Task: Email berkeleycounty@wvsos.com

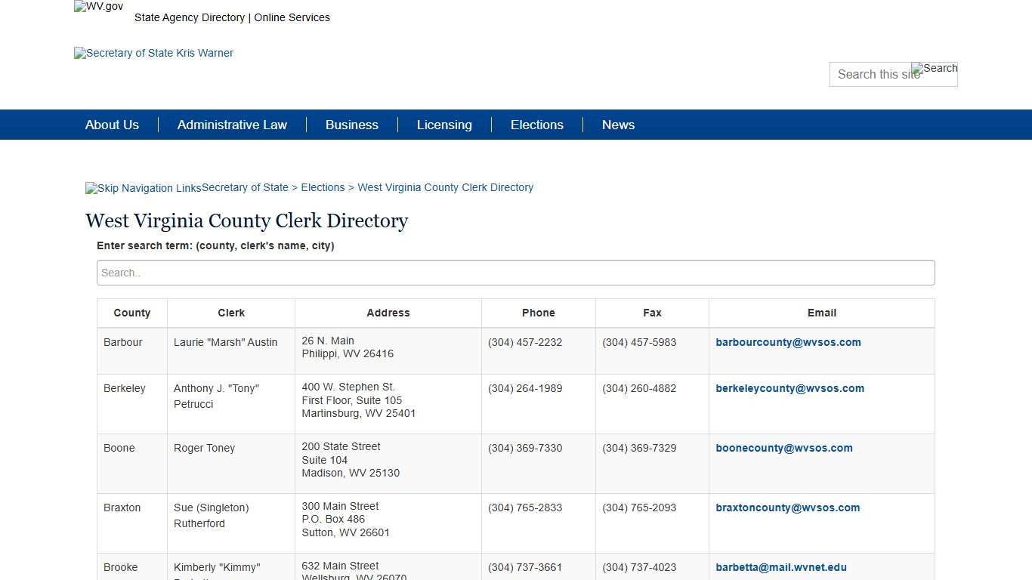Action: pos(789,388)
